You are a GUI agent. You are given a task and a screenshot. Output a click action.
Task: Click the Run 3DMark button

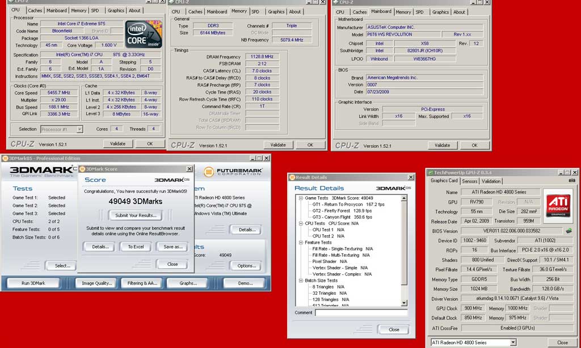coord(33,283)
